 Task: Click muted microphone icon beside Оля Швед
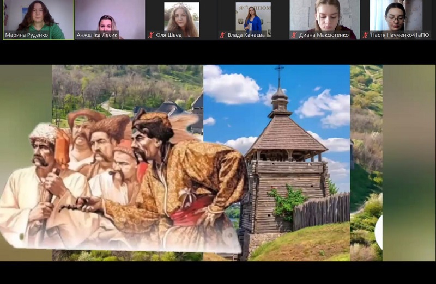point(151,35)
